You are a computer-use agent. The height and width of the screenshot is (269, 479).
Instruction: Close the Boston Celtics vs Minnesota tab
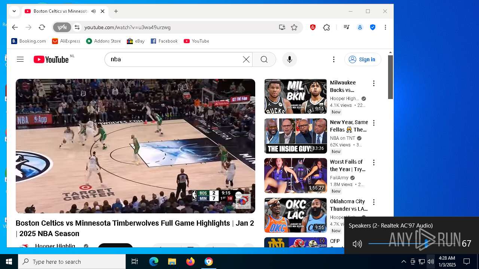(102, 11)
